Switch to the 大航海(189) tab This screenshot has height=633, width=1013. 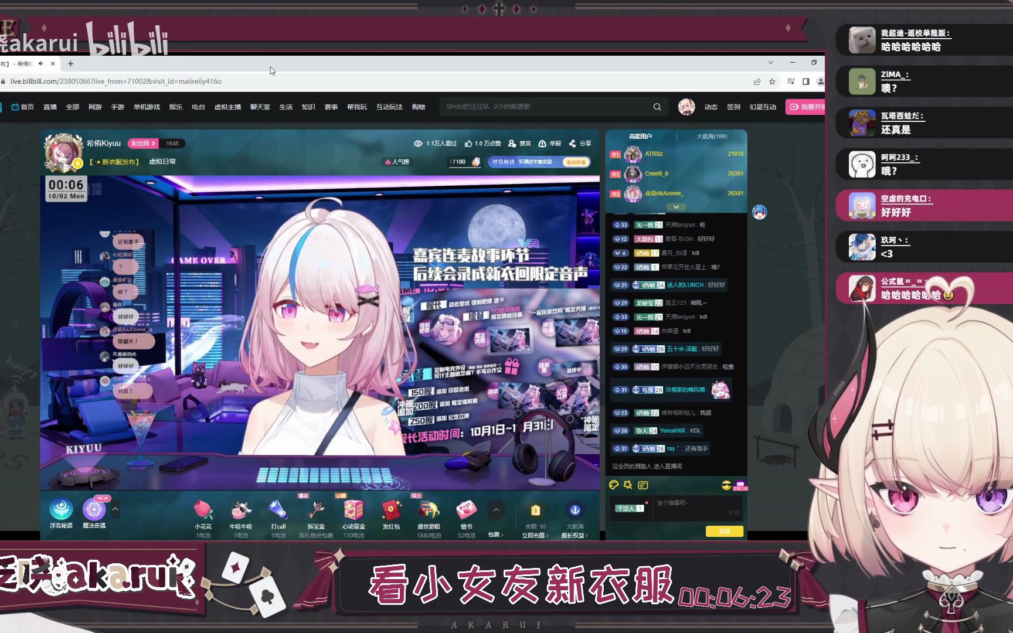(711, 136)
